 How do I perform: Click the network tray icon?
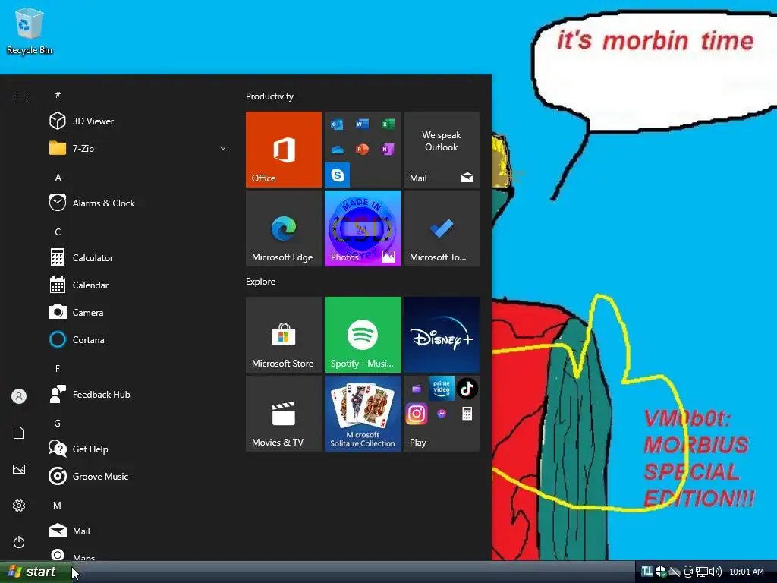701,572
